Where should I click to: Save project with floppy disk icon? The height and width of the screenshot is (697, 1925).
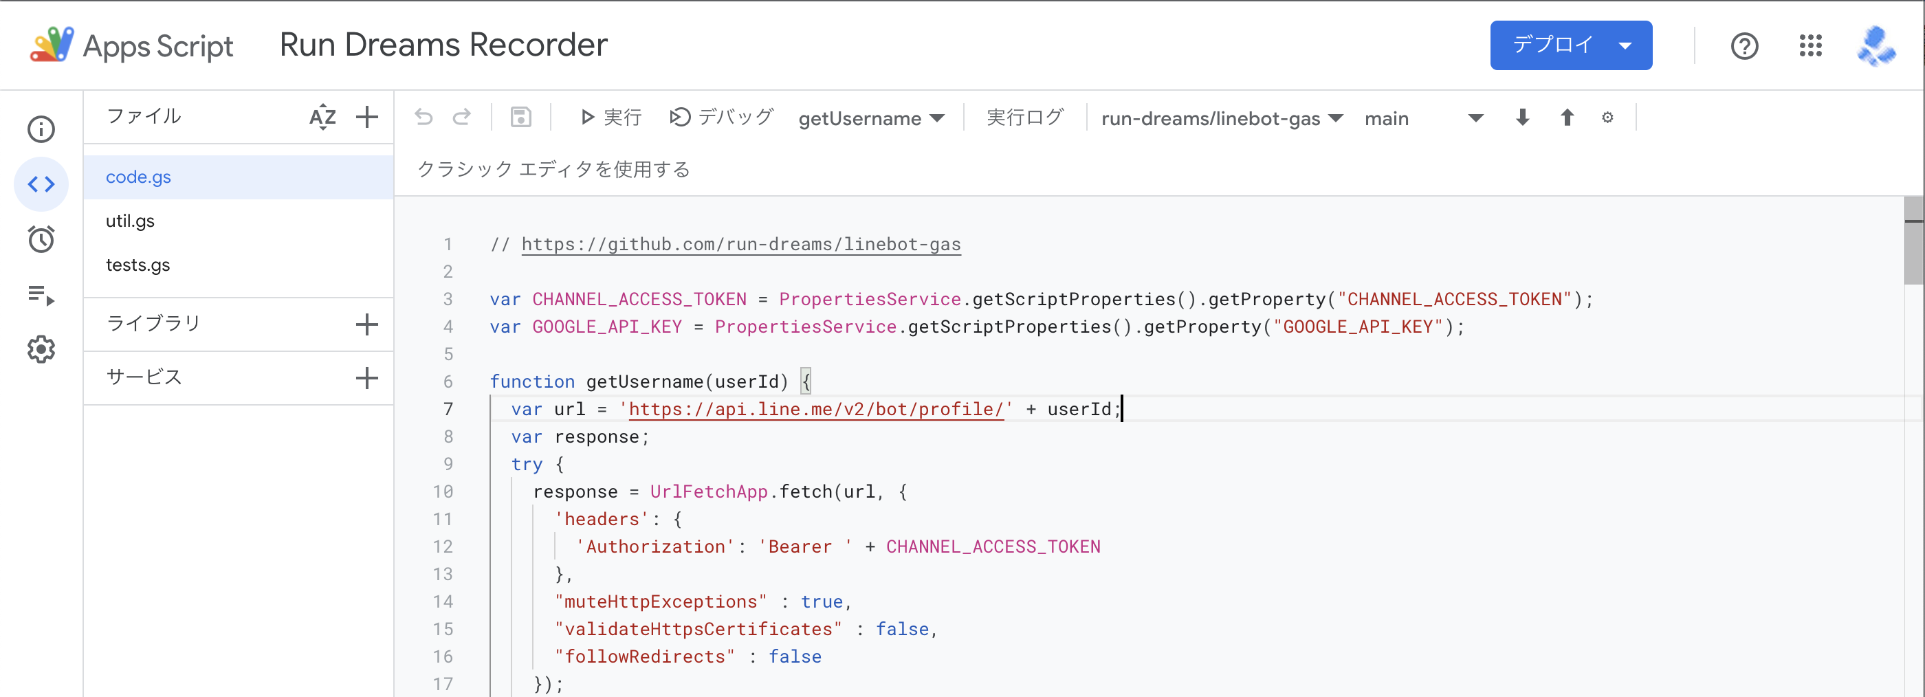pos(521,118)
